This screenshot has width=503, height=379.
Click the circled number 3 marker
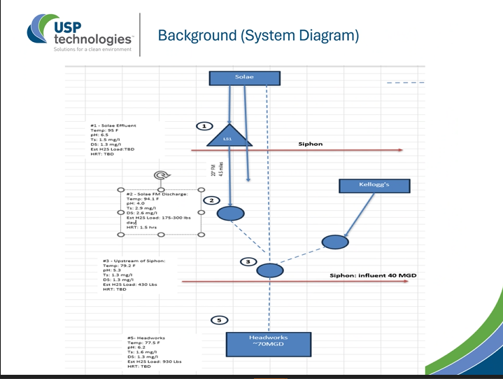pos(248,262)
